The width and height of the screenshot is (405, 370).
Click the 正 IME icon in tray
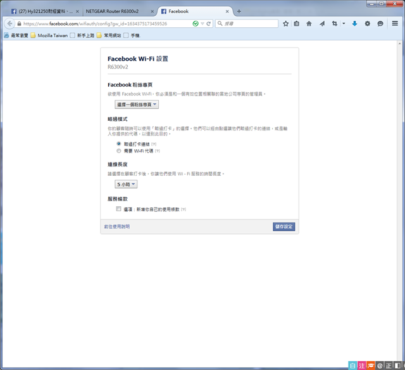(389, 366)
